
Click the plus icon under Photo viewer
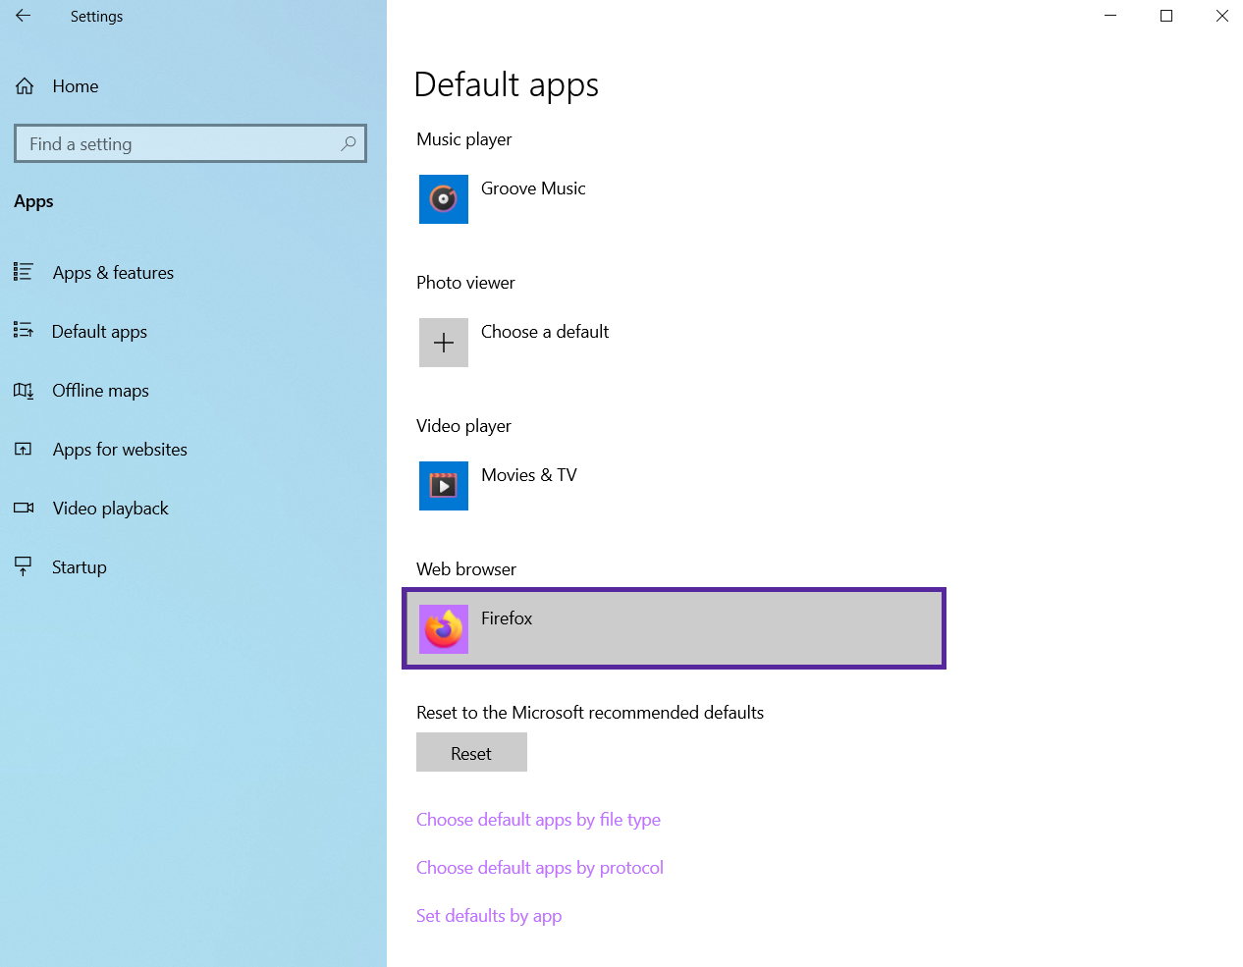(x=444, y=343)
